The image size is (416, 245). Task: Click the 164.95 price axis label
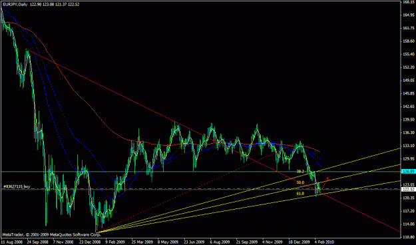coord(409,15)
